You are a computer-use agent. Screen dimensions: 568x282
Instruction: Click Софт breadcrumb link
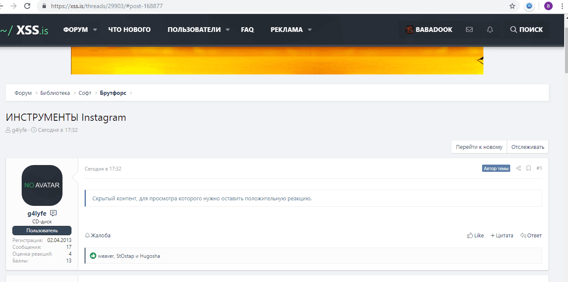coord(85,93)
